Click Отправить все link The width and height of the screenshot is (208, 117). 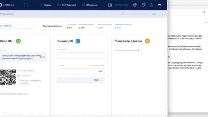coord(97,65)
